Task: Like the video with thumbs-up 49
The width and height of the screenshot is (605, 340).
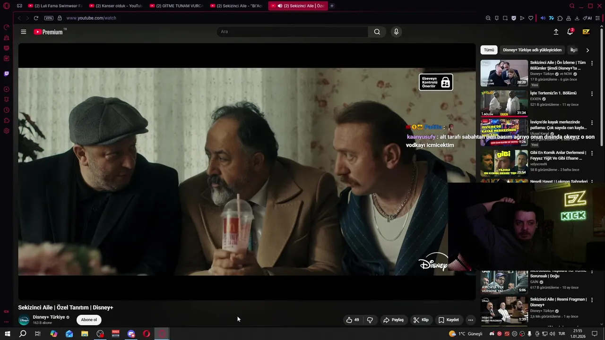Action: click(353, 320)
